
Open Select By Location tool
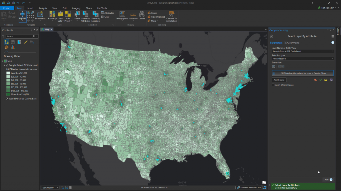(x=96, y=16)
